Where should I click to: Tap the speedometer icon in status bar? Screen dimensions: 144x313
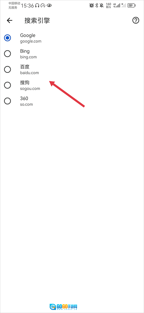(43, 6)
